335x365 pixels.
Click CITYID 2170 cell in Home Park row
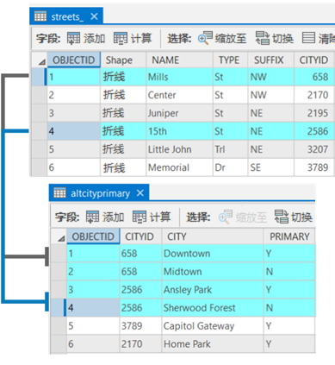pos(140,343)
